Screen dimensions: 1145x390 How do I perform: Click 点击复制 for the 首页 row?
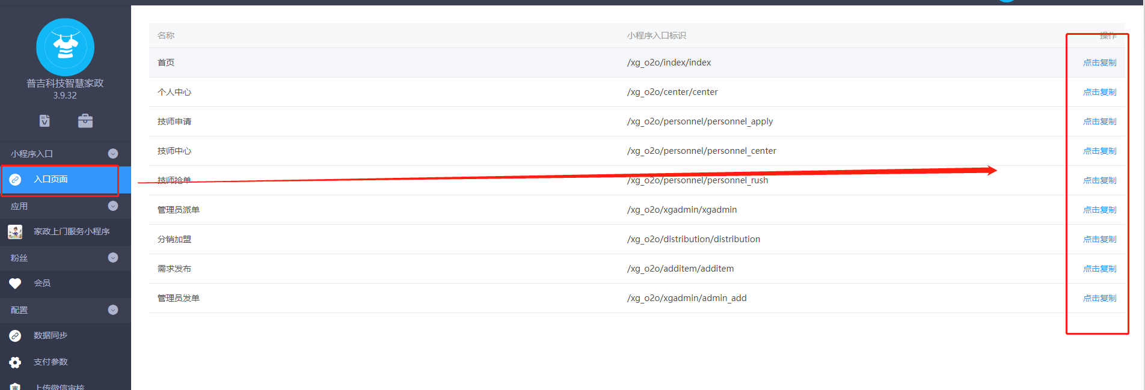point(1099,62)
